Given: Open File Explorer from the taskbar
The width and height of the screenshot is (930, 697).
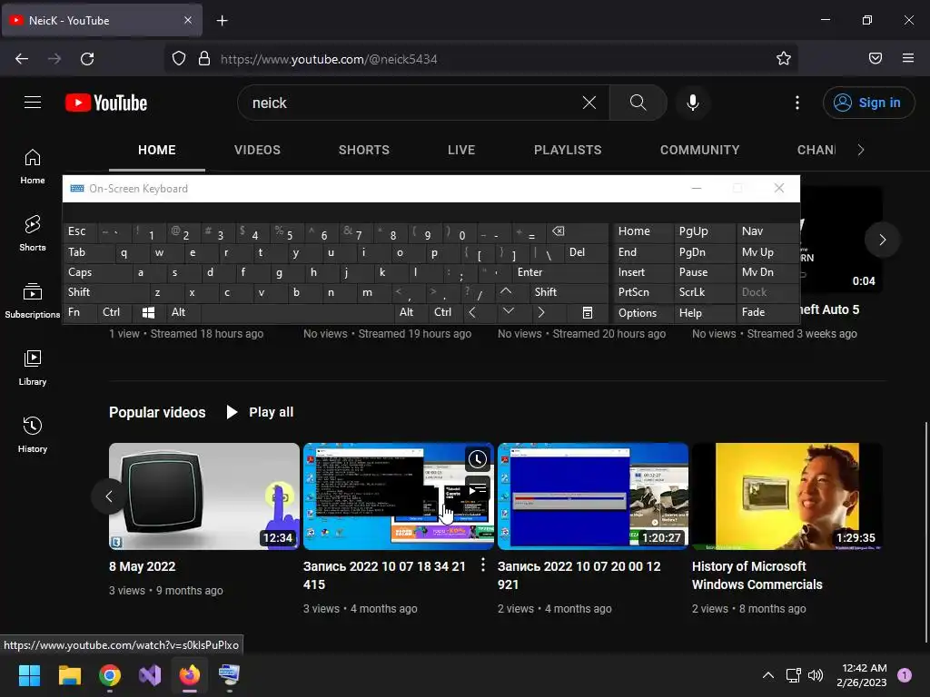Looking at the screenshot, I should tap(69, 675).
